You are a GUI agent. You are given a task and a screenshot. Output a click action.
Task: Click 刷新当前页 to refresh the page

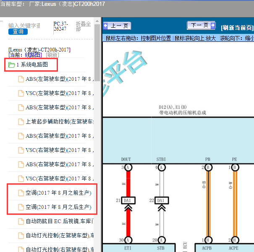coord(237,28)
